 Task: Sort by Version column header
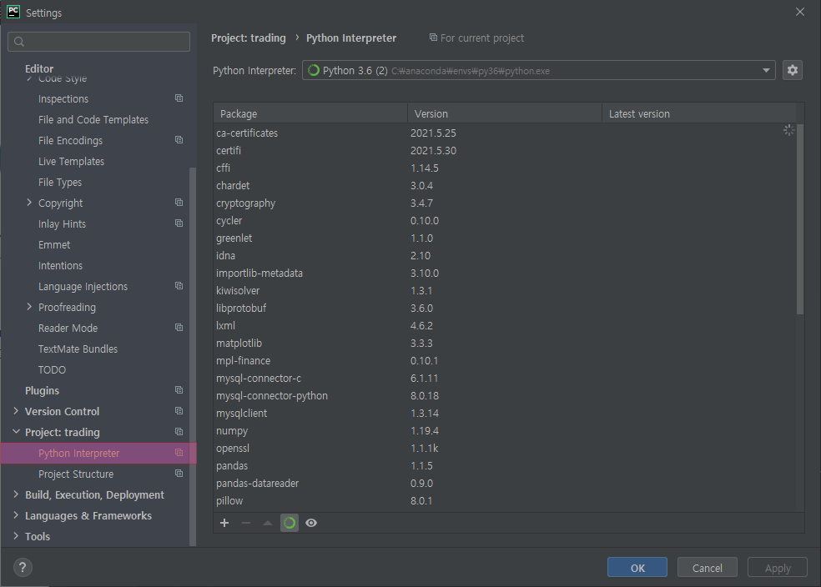505,113
